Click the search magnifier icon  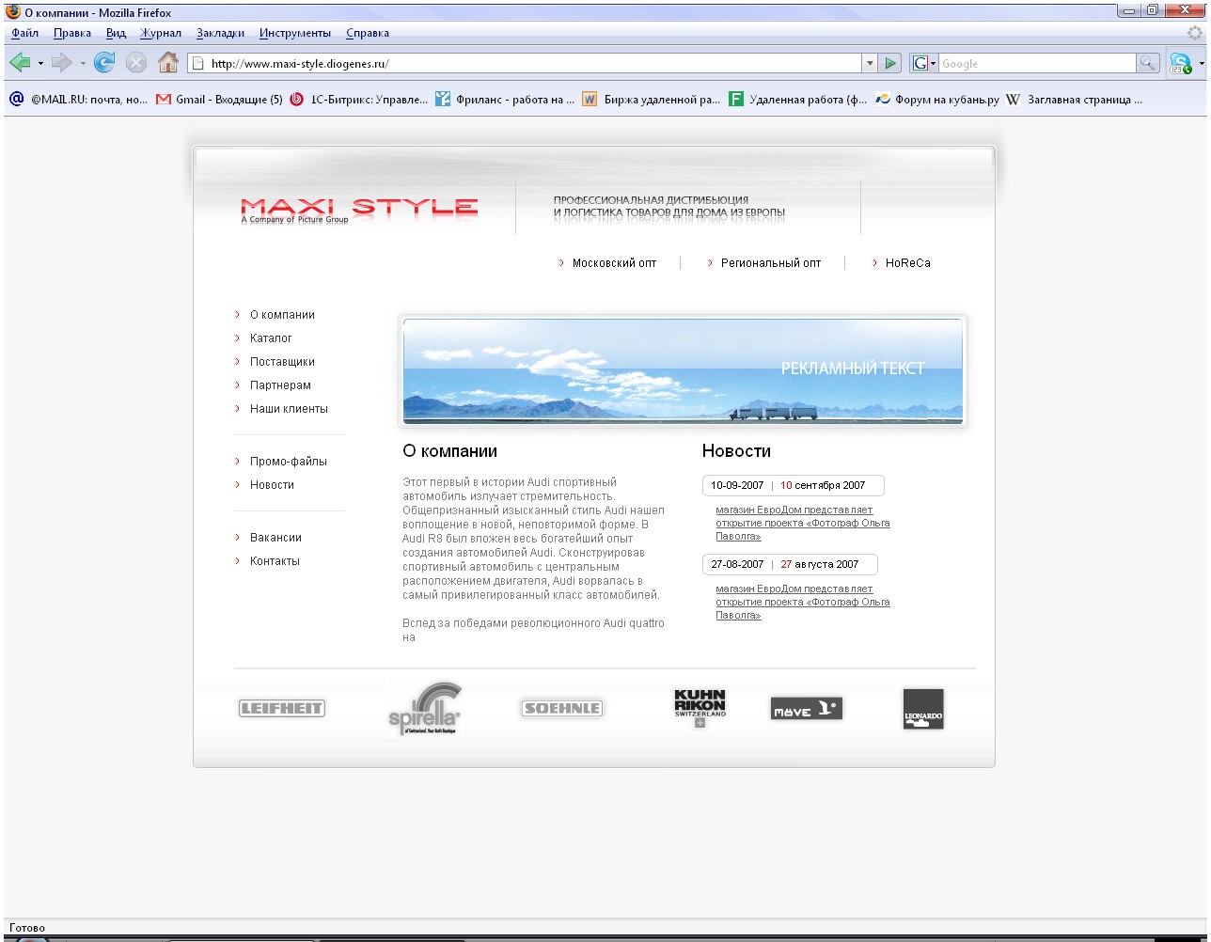1148,63
